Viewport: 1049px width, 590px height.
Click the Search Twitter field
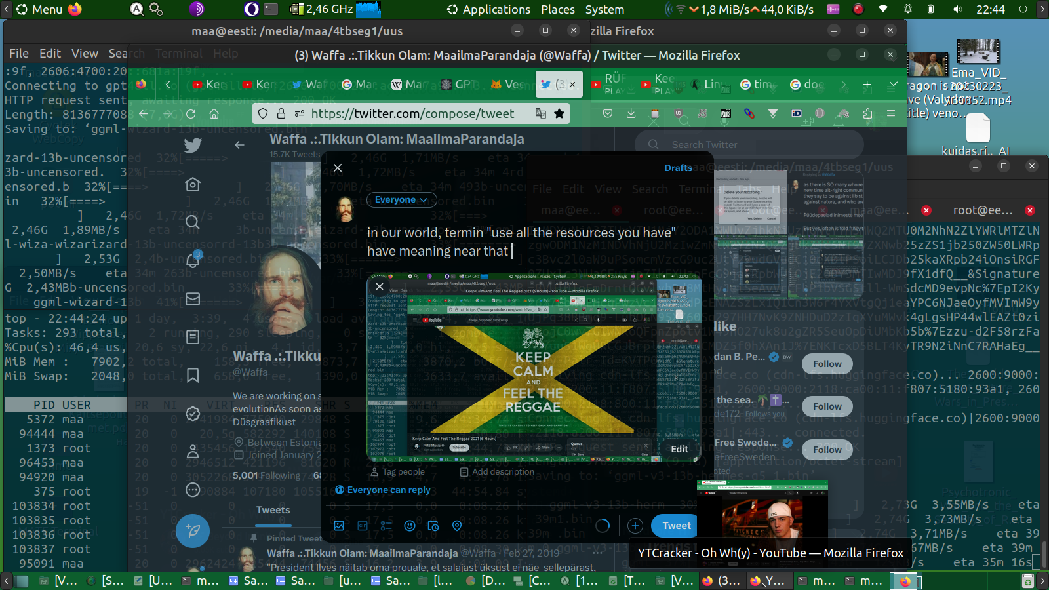coord(749,145)
